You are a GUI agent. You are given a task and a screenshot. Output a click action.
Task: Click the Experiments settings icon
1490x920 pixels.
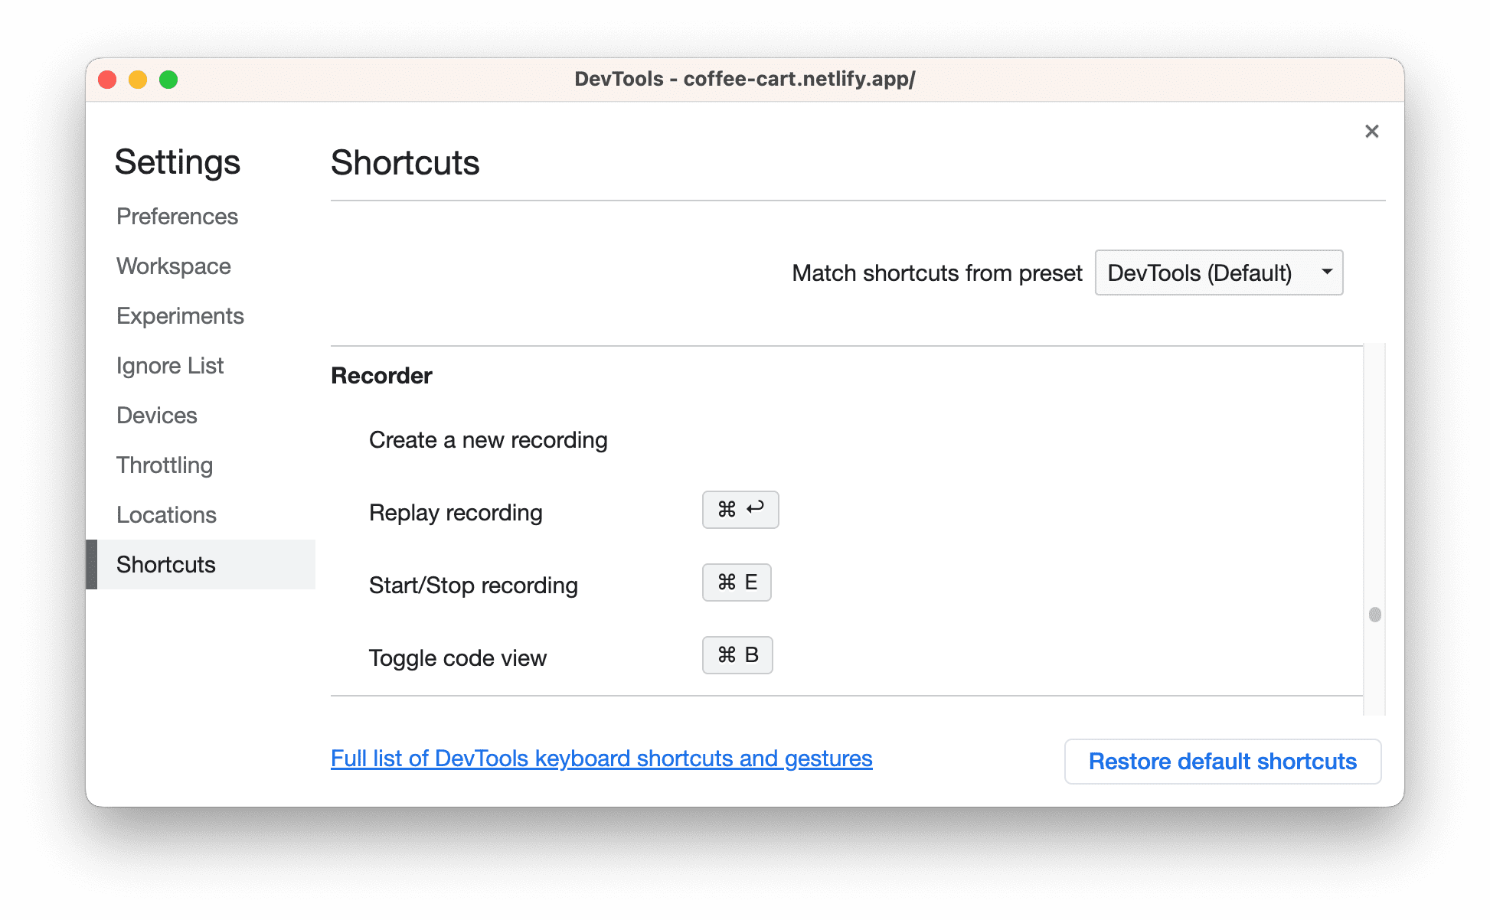[x=179, y=315]
